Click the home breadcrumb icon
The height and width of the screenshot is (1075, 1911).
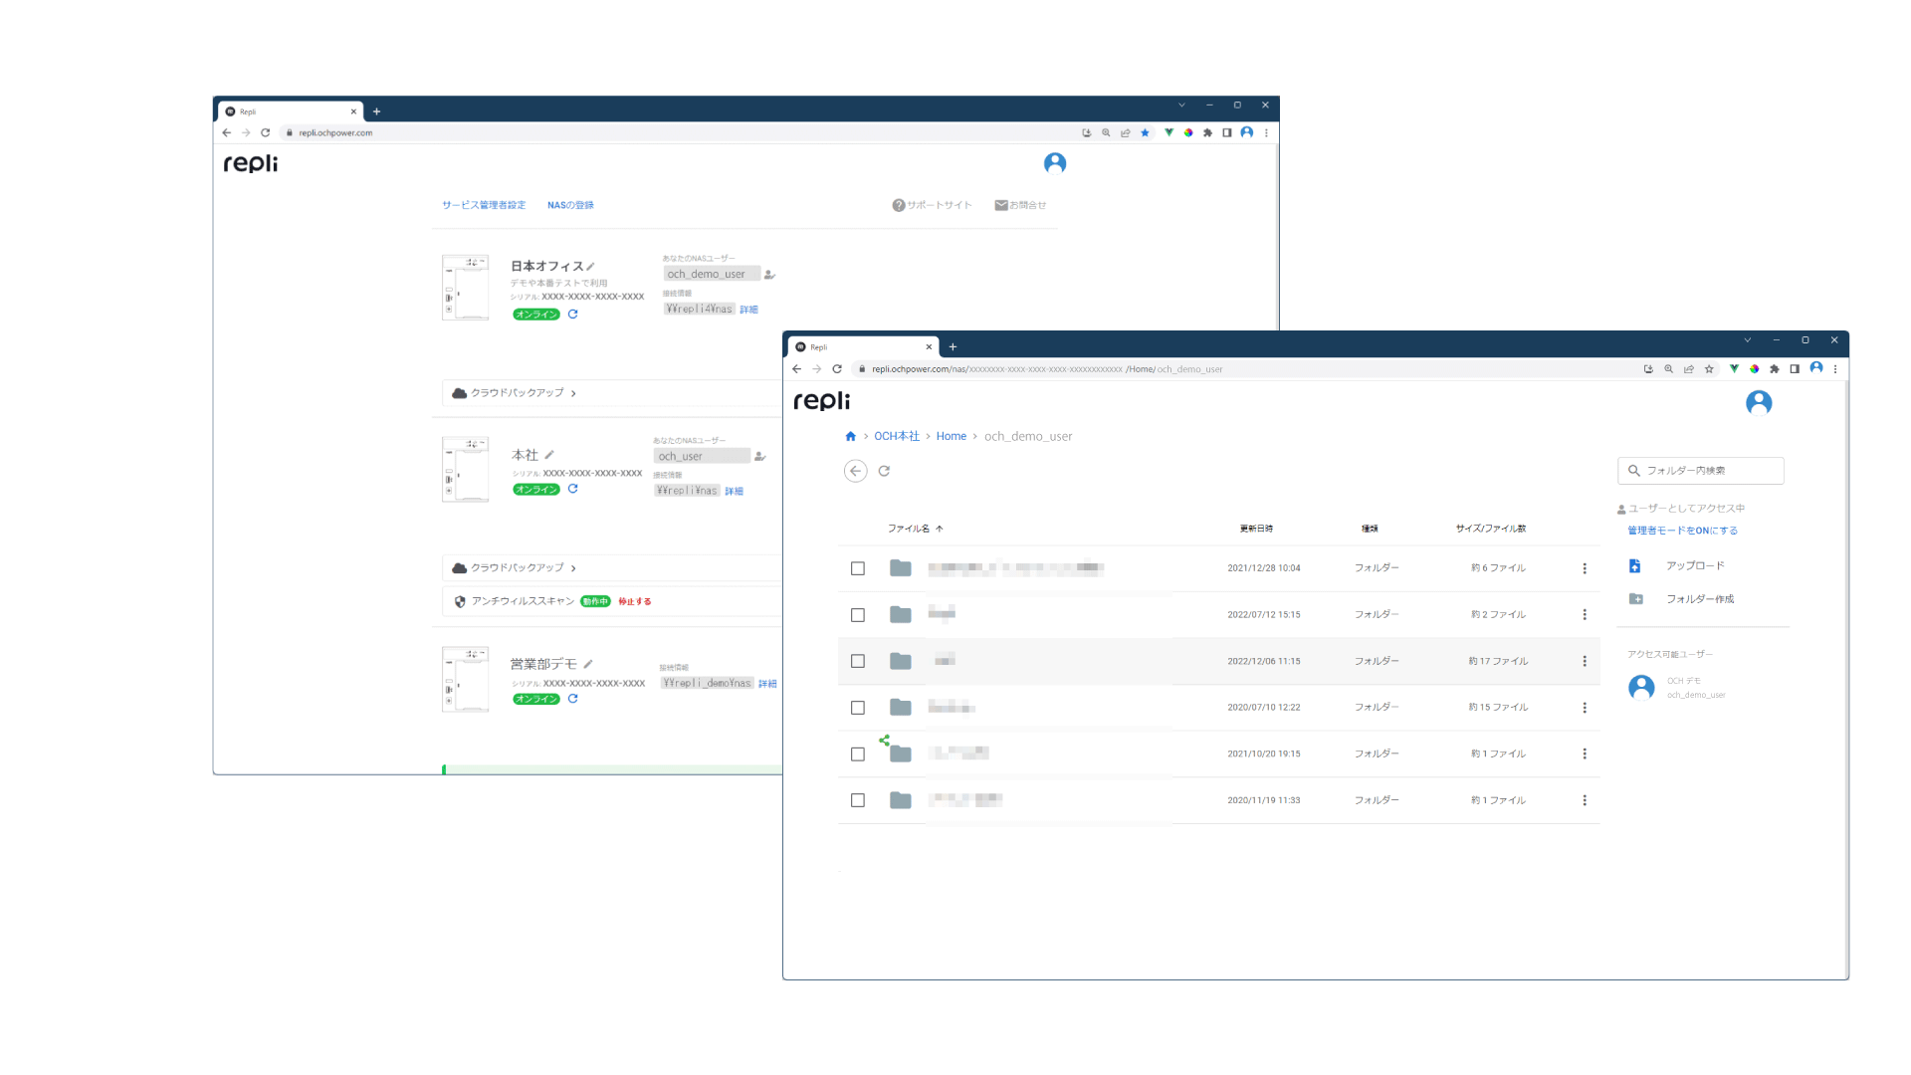click(x=850, y=436)
